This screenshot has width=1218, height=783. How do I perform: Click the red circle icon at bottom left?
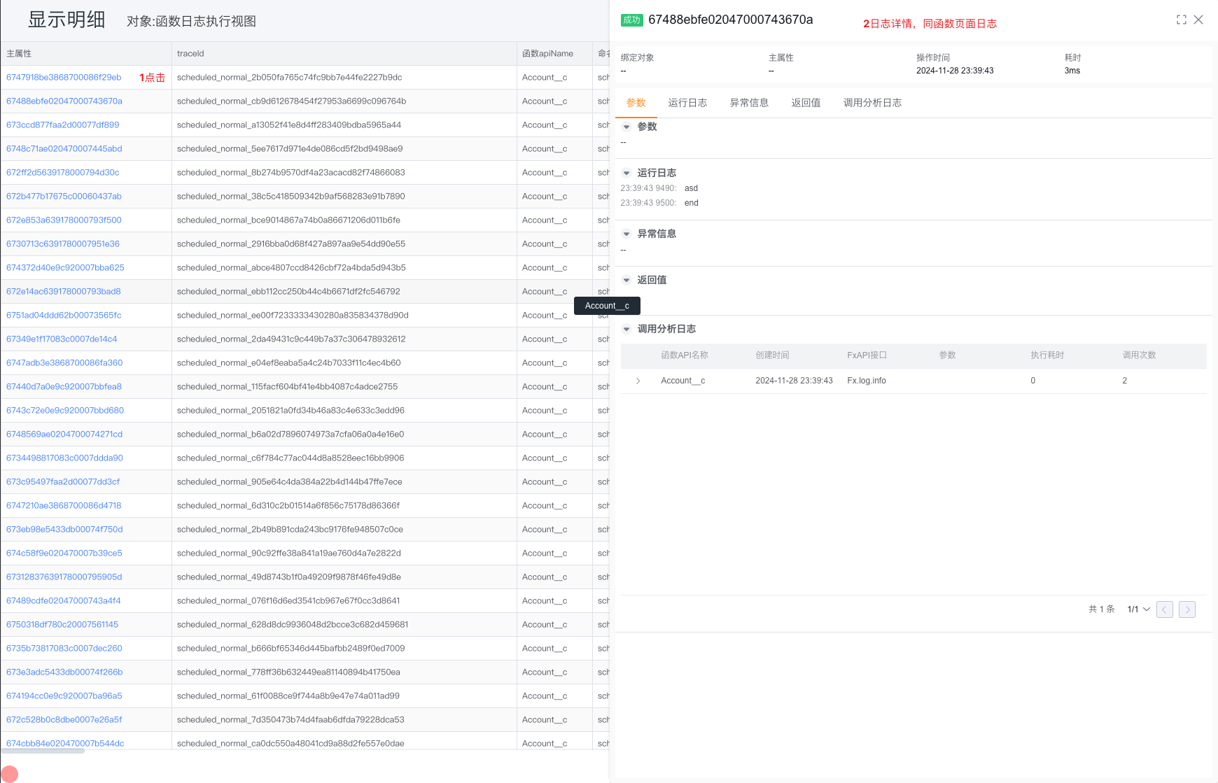pos(9,774)
